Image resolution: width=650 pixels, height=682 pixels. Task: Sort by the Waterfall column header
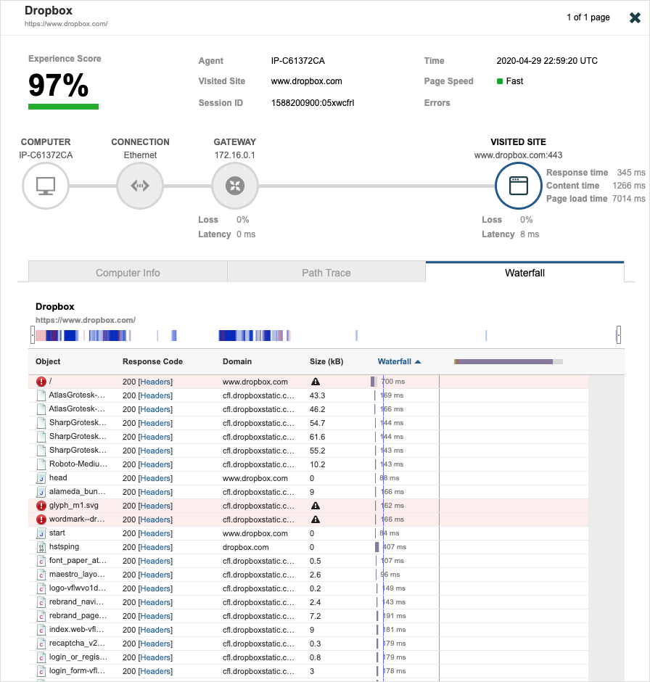point(395,361)
